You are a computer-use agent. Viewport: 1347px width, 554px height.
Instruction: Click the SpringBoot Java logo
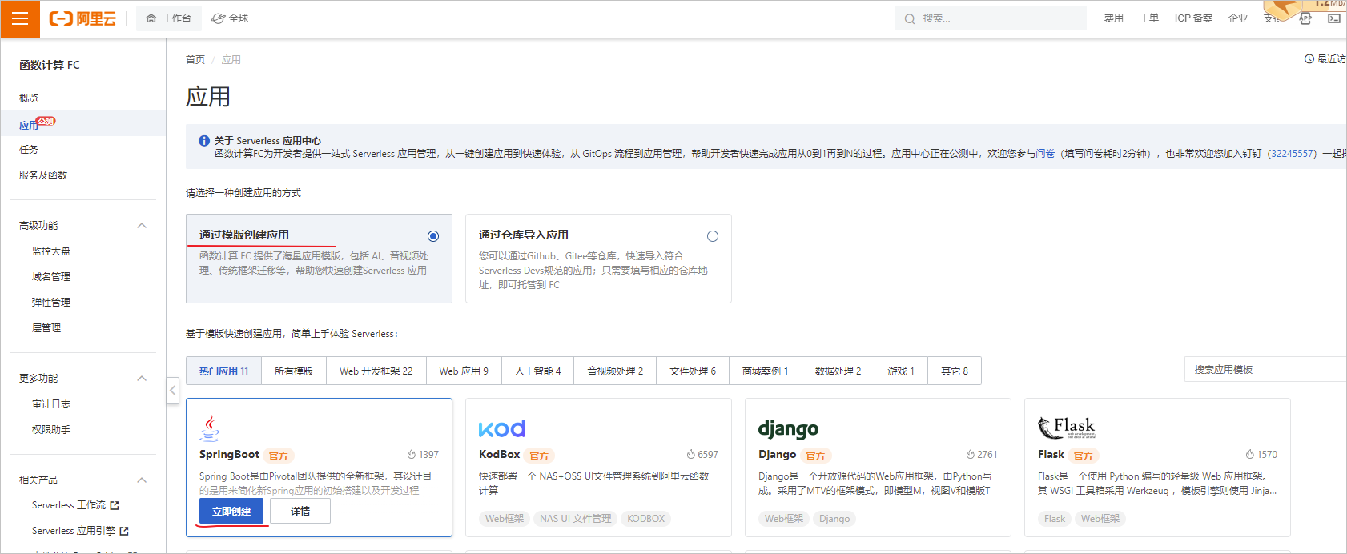(x=209, y=428)
